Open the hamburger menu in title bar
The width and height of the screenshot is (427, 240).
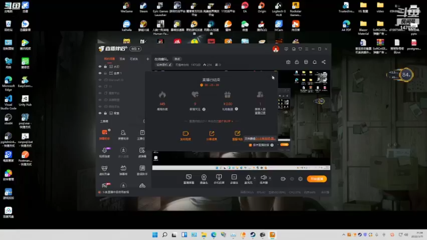coord(306,49)
